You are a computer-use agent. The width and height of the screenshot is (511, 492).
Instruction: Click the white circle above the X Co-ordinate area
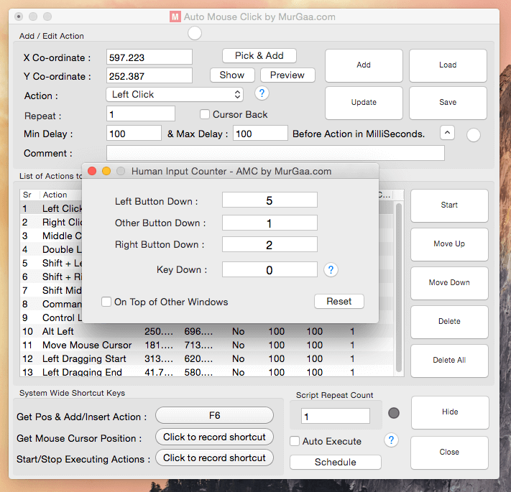(195, 33)
